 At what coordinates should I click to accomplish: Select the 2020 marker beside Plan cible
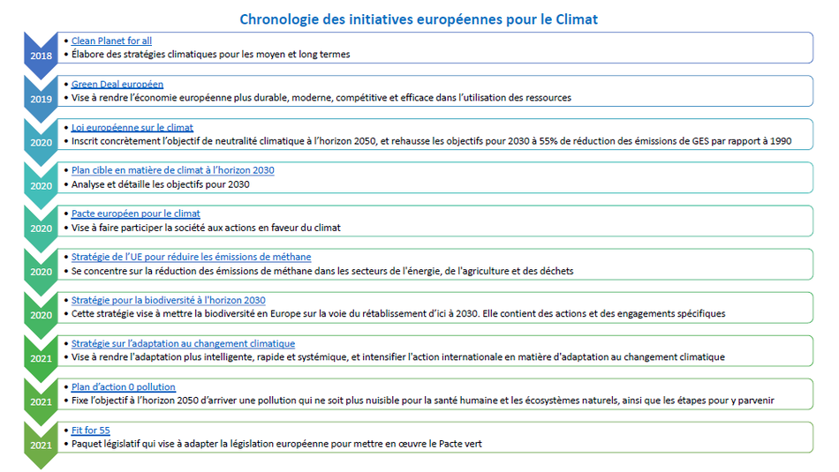point(41,185)
